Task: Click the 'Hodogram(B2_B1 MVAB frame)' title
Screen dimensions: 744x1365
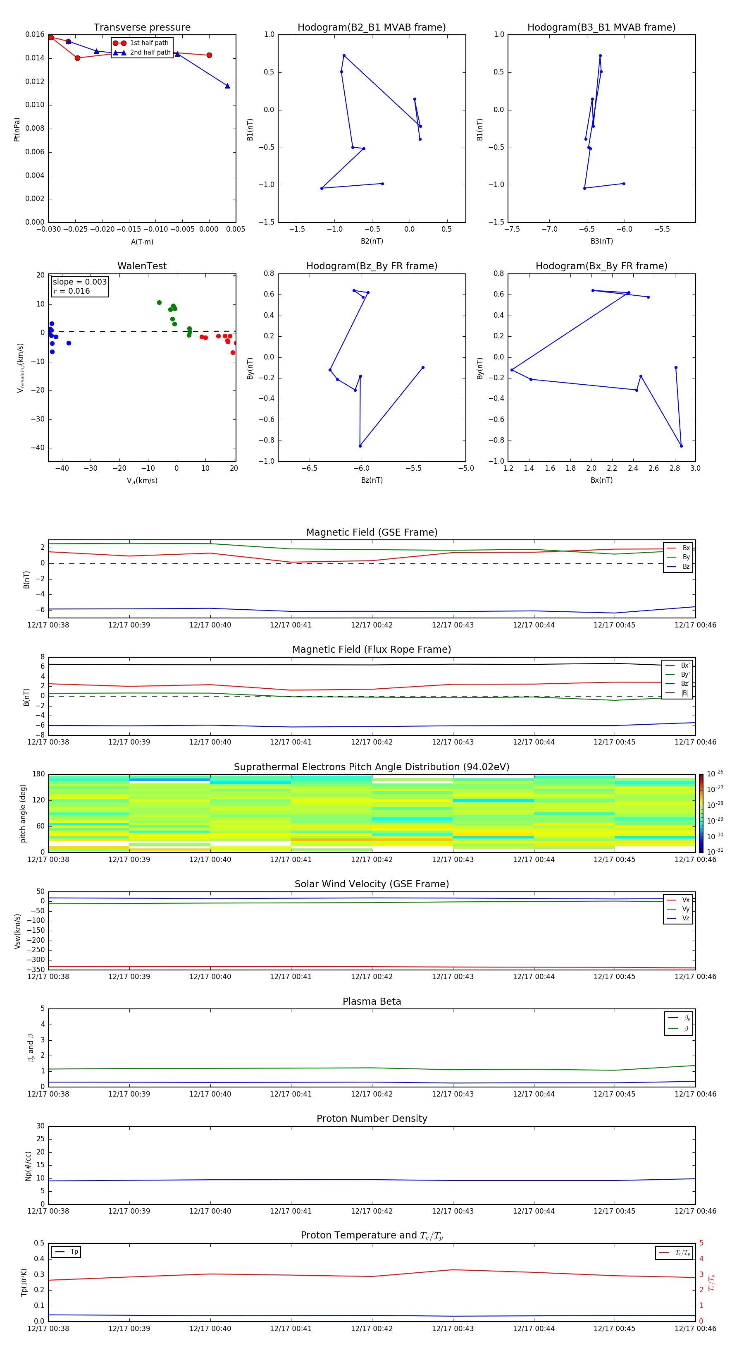Action: pyautogui.click(x=372, y=27)
